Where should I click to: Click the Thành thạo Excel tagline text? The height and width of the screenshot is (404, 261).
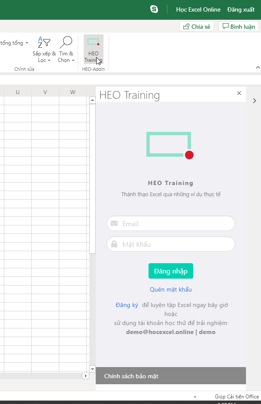pos(171,194)
